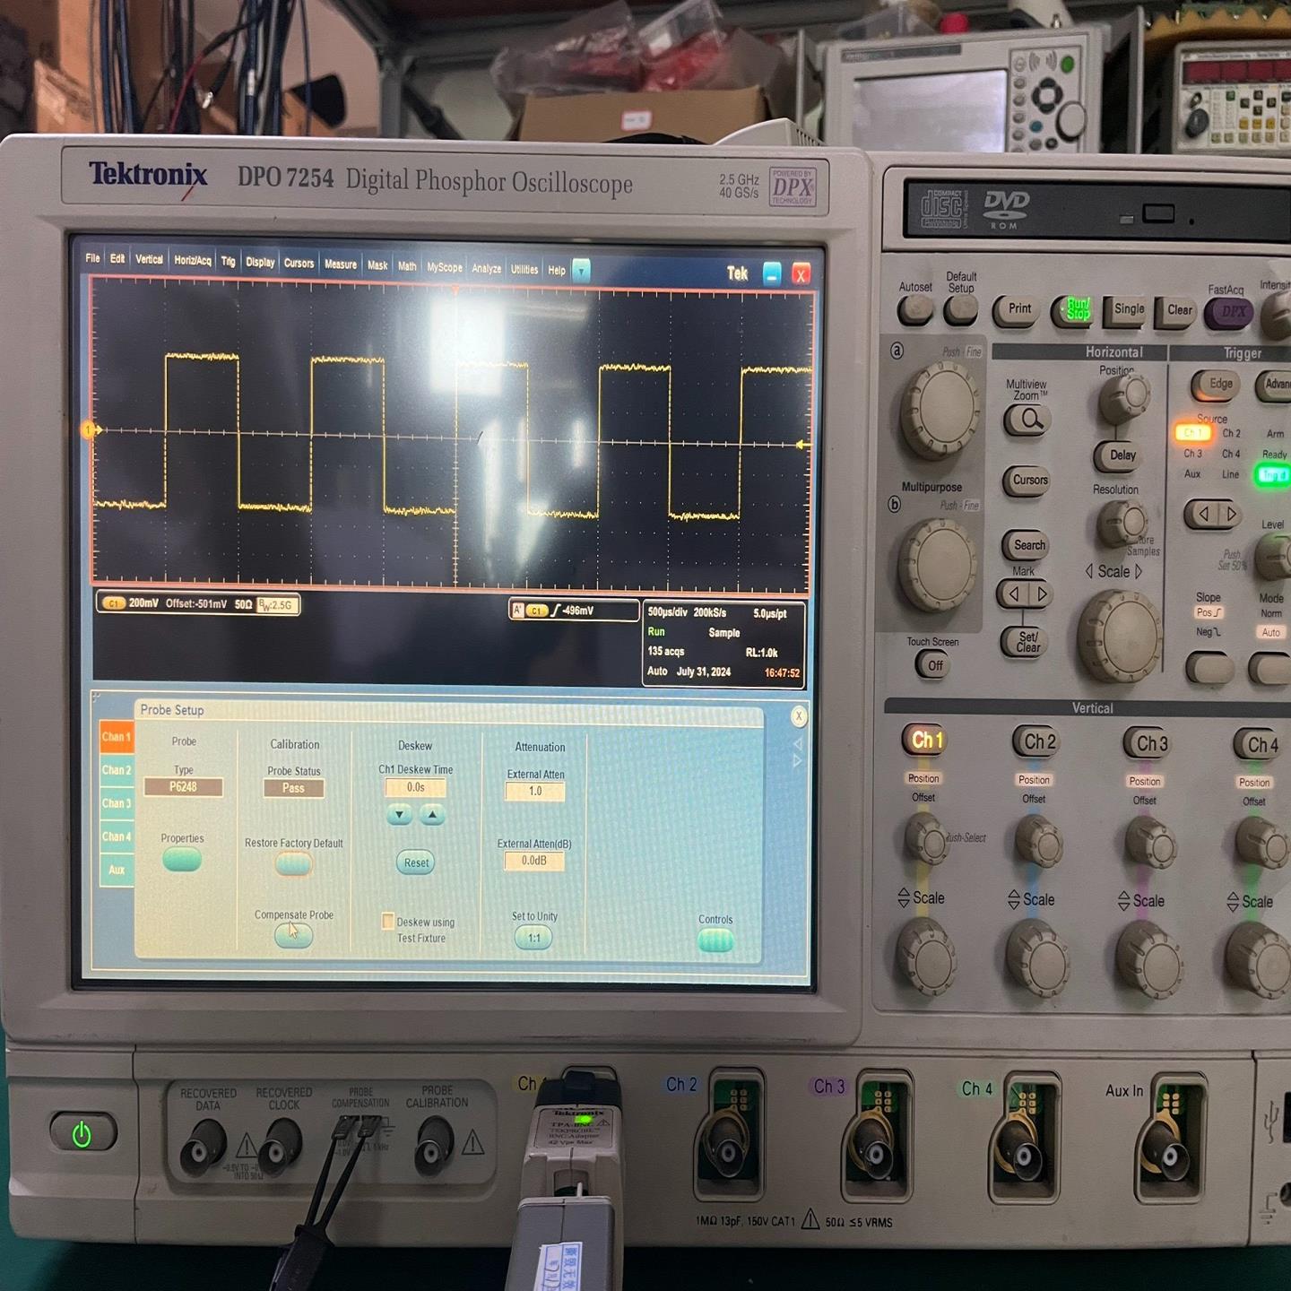Click the front-panel Search button
The width and height of the screenshot is (1291, 1291).
pyautogui.click(x=1027, y=545)
